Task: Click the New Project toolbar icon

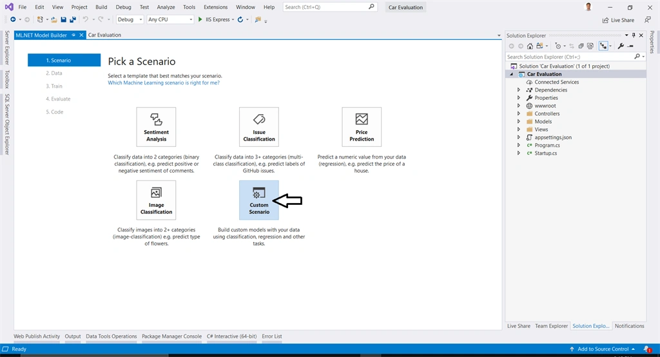Action: click(x=40, y=19)
